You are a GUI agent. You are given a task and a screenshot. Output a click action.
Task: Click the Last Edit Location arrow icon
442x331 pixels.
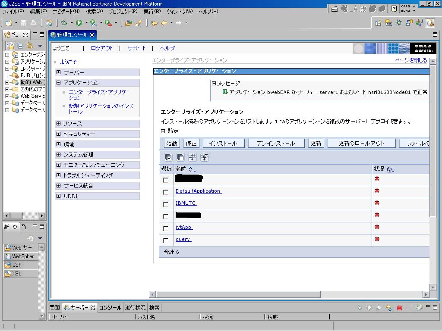(154, 23)
